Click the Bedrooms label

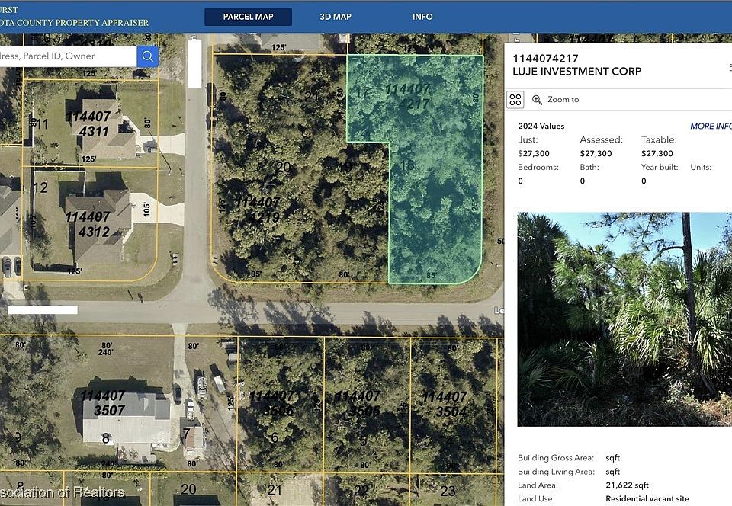538,167
